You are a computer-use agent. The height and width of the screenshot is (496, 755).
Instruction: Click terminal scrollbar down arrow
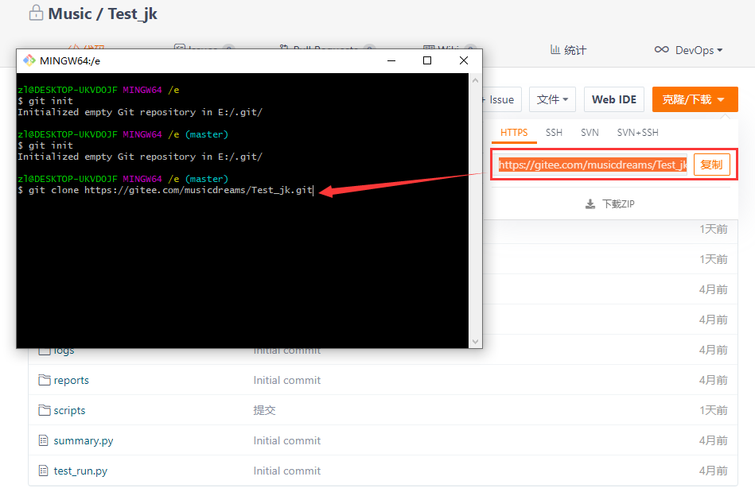475,342
